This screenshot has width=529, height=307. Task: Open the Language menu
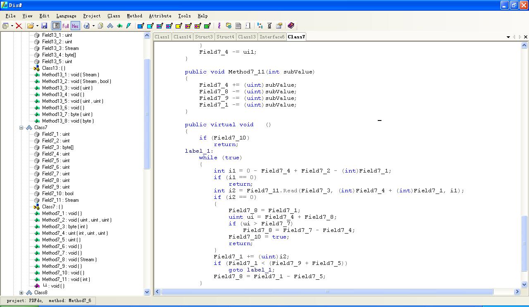pos(66,16)
